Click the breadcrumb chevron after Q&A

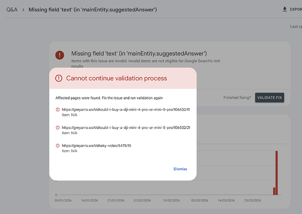[23, 10]
